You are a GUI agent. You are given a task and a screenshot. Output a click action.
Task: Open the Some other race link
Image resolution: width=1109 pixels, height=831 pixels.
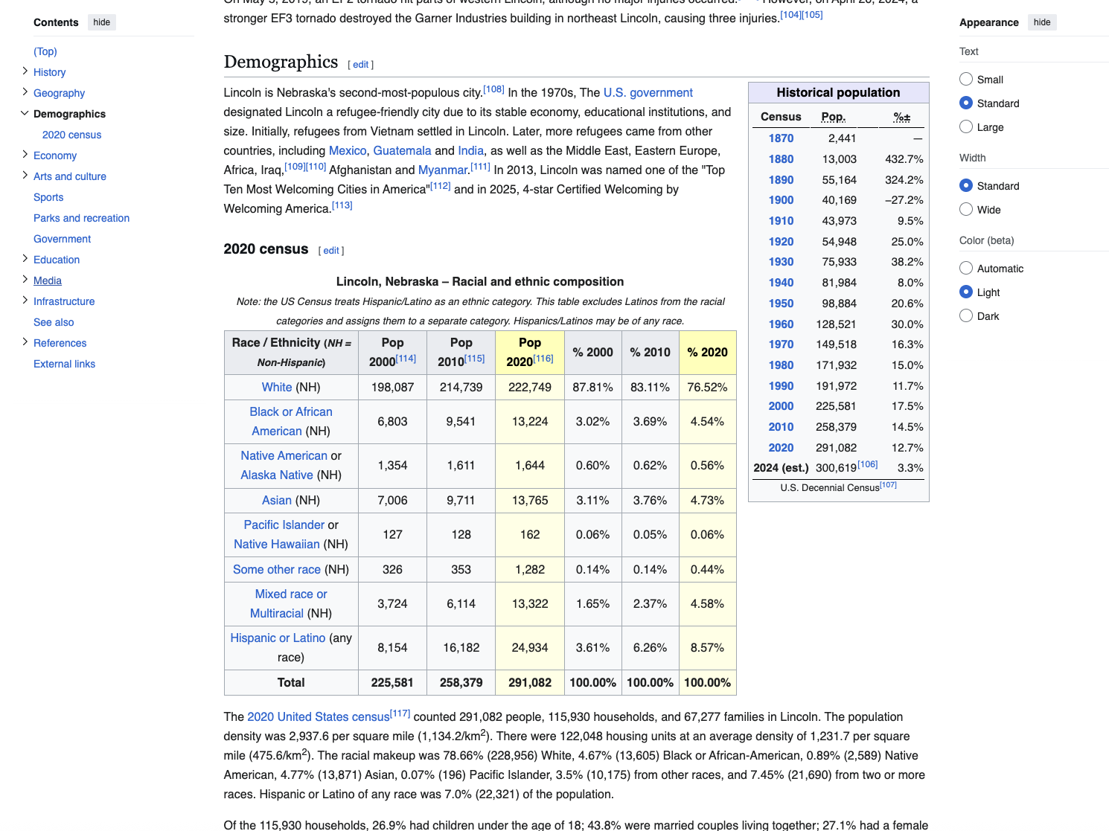pos(277,570)
